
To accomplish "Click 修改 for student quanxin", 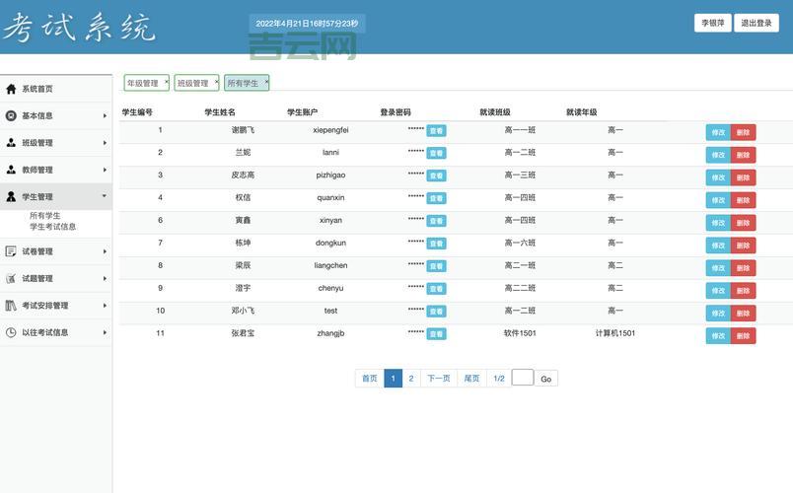I will pyautogui.click(x=718, y=200).
